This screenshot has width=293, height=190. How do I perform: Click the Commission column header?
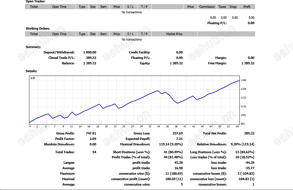(207, 7)
